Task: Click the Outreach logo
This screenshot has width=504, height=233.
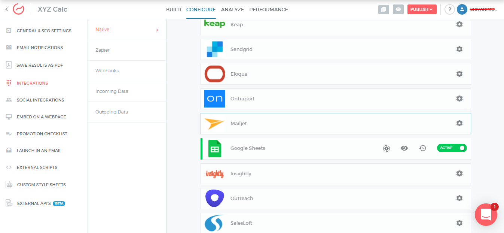Action: pyautogui.click(x=215, y=198)
